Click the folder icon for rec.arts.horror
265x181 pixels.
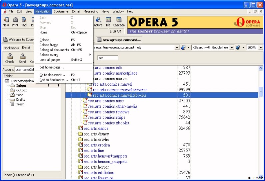[x=80, y=167]
